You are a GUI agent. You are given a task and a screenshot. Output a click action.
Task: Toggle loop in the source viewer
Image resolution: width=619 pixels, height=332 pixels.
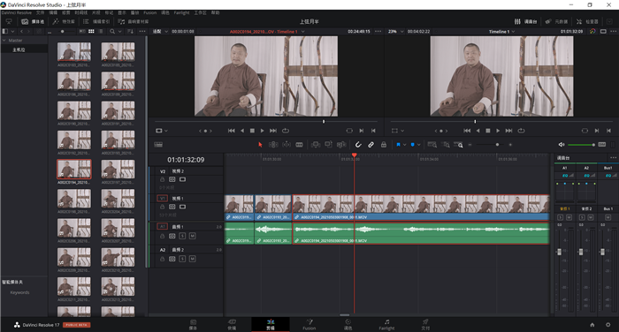point(286,131)
